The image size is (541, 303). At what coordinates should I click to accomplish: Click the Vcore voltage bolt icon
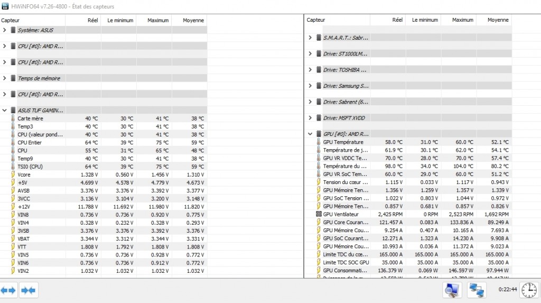pos(13,175)
